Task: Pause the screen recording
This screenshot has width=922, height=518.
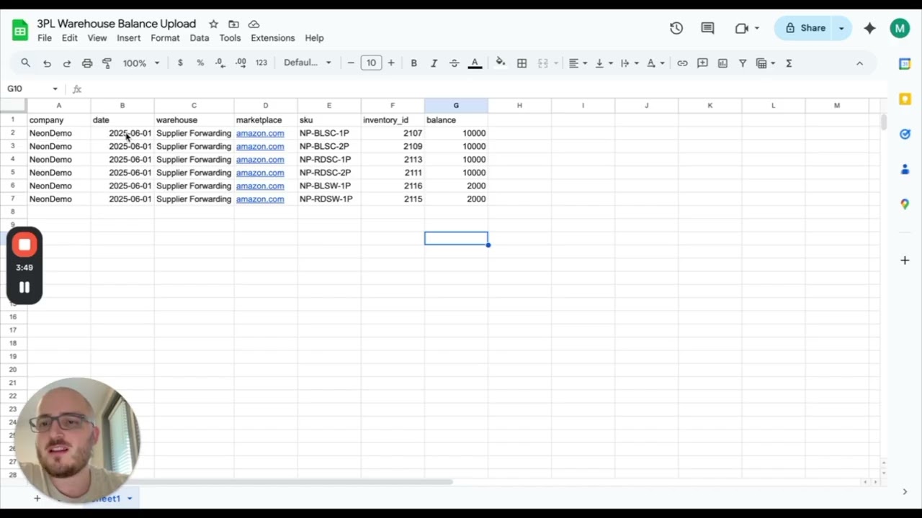Action: coord(24,287)
